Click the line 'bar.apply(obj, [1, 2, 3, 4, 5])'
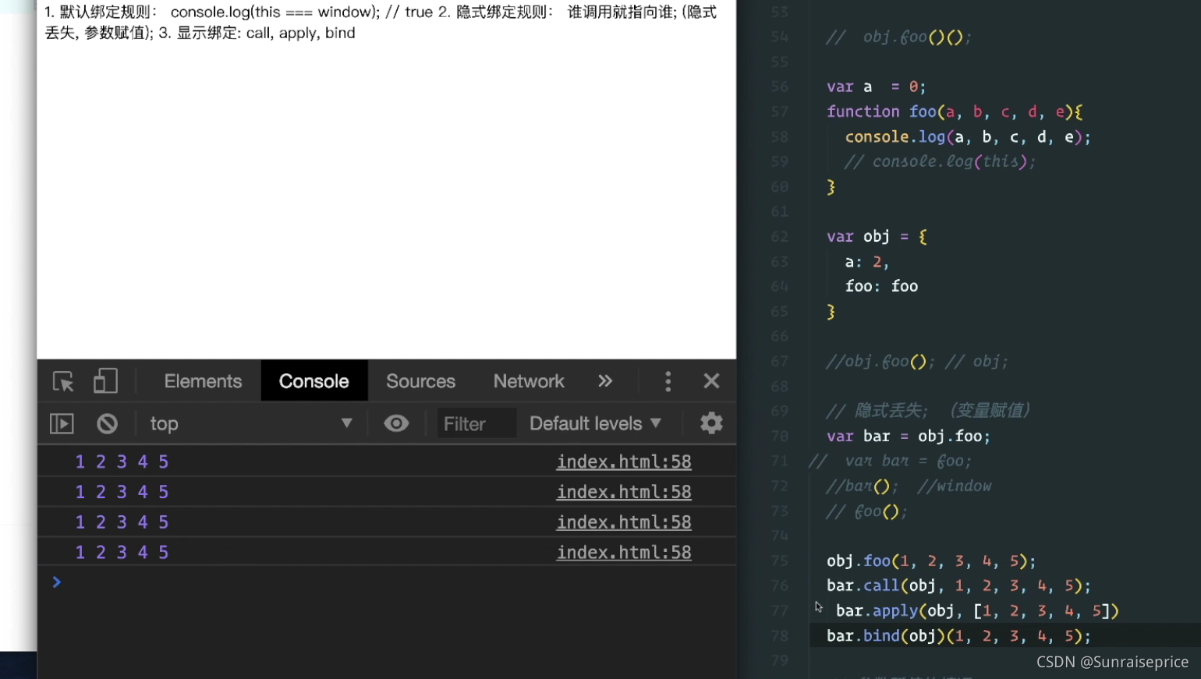 [977, 610]
